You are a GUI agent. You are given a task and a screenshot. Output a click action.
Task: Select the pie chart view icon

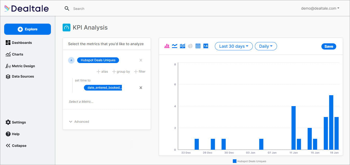pos(190,46)
